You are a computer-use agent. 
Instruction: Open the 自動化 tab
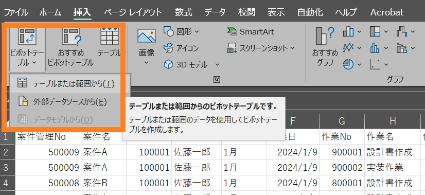point(310,12)
